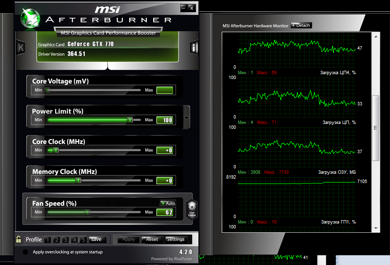Click the Загрузка ЦП4, % graph label

coord(338,73)
